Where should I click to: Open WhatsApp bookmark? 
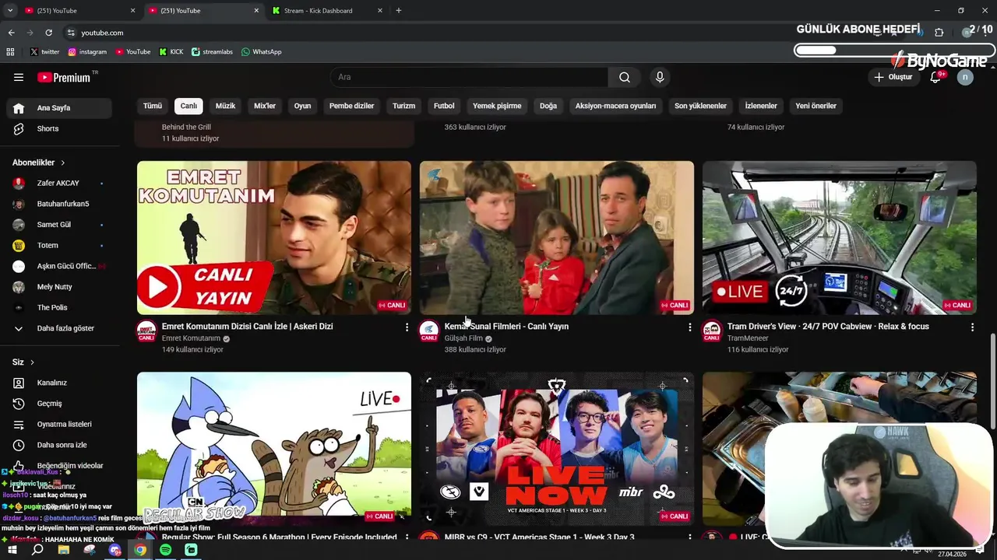[261, 51]
